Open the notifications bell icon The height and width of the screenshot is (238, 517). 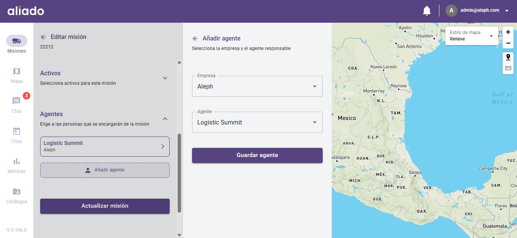(x=427, y=11)
